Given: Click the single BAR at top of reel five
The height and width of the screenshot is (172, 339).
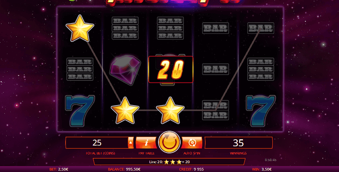Looking at the screenshot, I should [261, 28].
